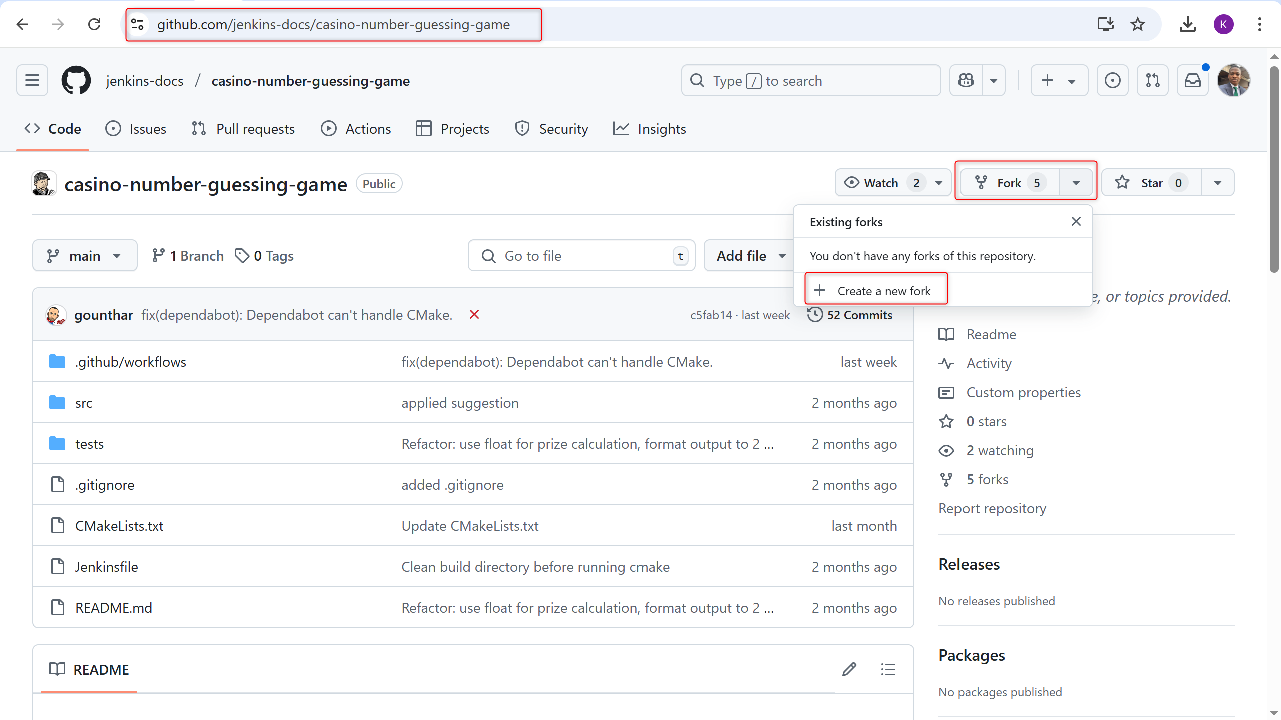The width and height of the screenshot is (1281, 720).
Task: Open the tests folder
Action: click(89, 444)
